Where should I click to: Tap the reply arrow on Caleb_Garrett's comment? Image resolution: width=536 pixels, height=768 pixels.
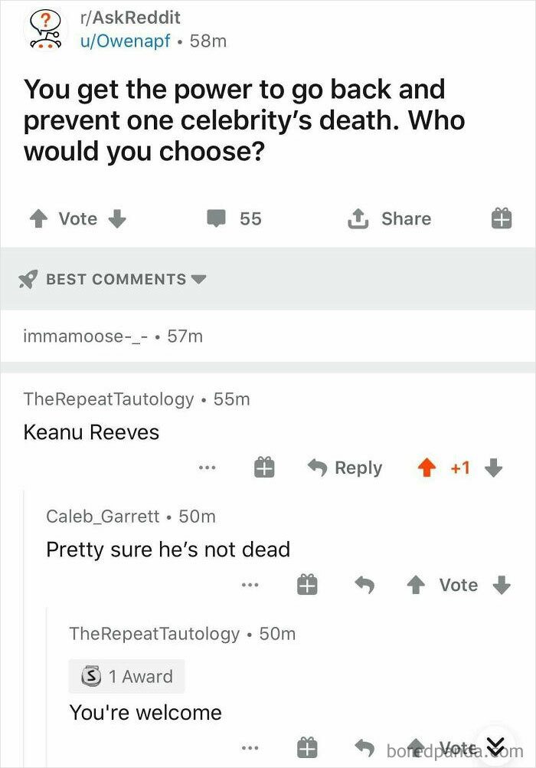point(365,584)
